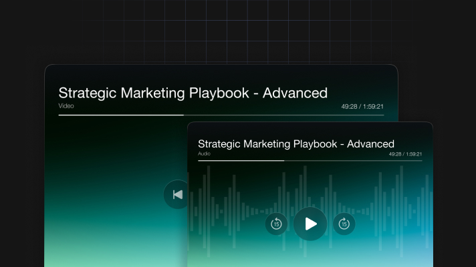Jump to the start of the audio progress bar
This screenshot has width=476, height=267.
click(x=200, y=160)
